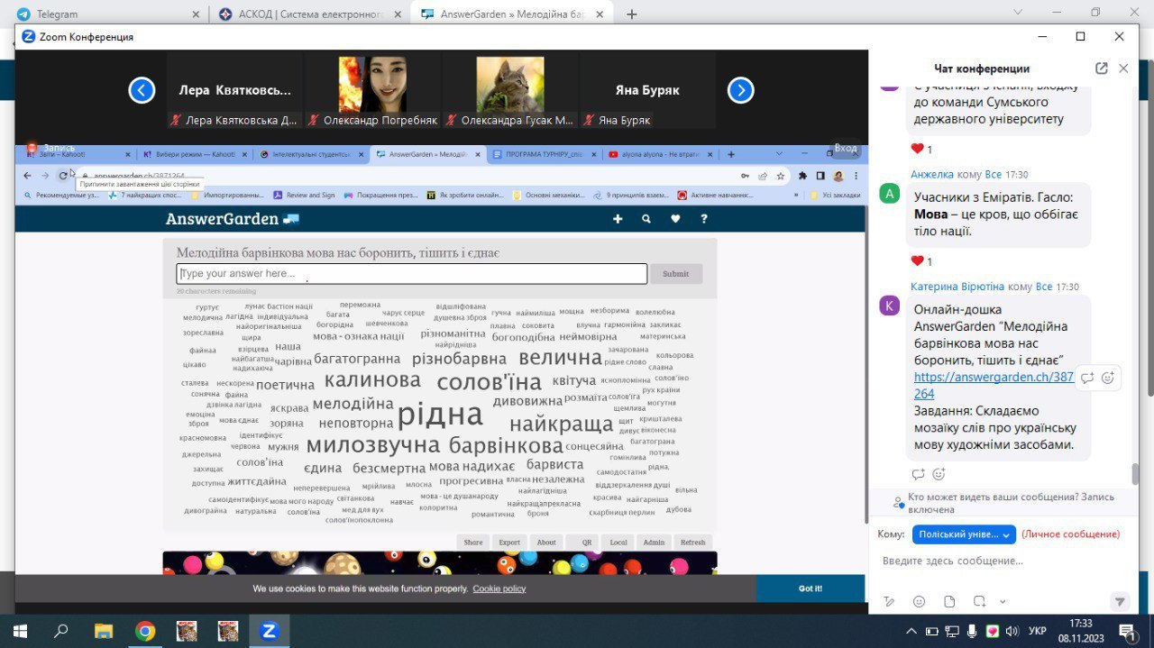The width and height of the screenshot is (1154, 648).
Task: Open Zoom from the taskbar
Action: click(269, 631)
